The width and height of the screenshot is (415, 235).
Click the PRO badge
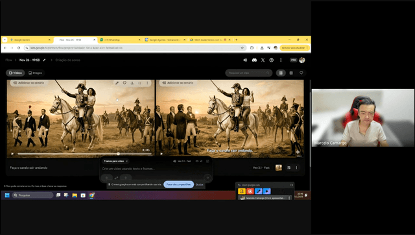[x=293, y=60]
